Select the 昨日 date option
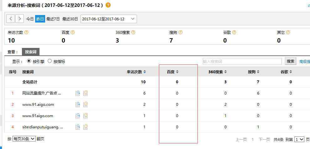Screen dimensions: 310x149 click(x=40, y=19)
